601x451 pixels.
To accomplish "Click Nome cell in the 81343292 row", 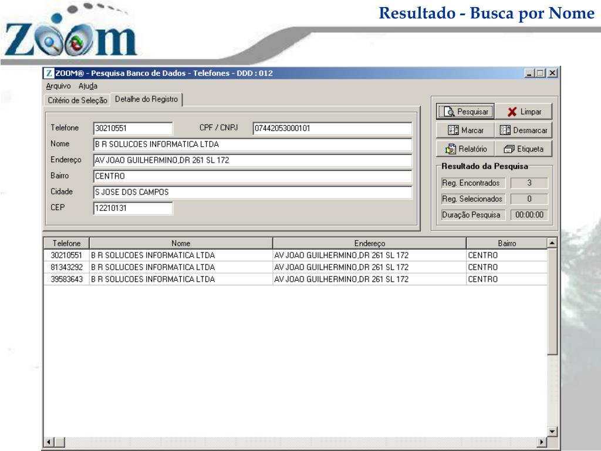I will 181,267.
